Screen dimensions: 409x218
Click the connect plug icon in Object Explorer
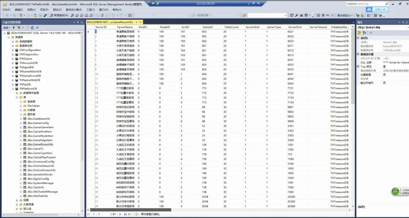pyautogui.click(x=14, y=28)
